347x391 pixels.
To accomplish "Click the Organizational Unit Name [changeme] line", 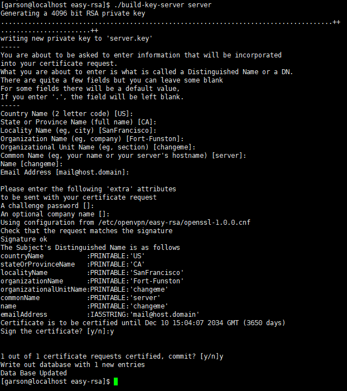I will click(x=97, y=147).
